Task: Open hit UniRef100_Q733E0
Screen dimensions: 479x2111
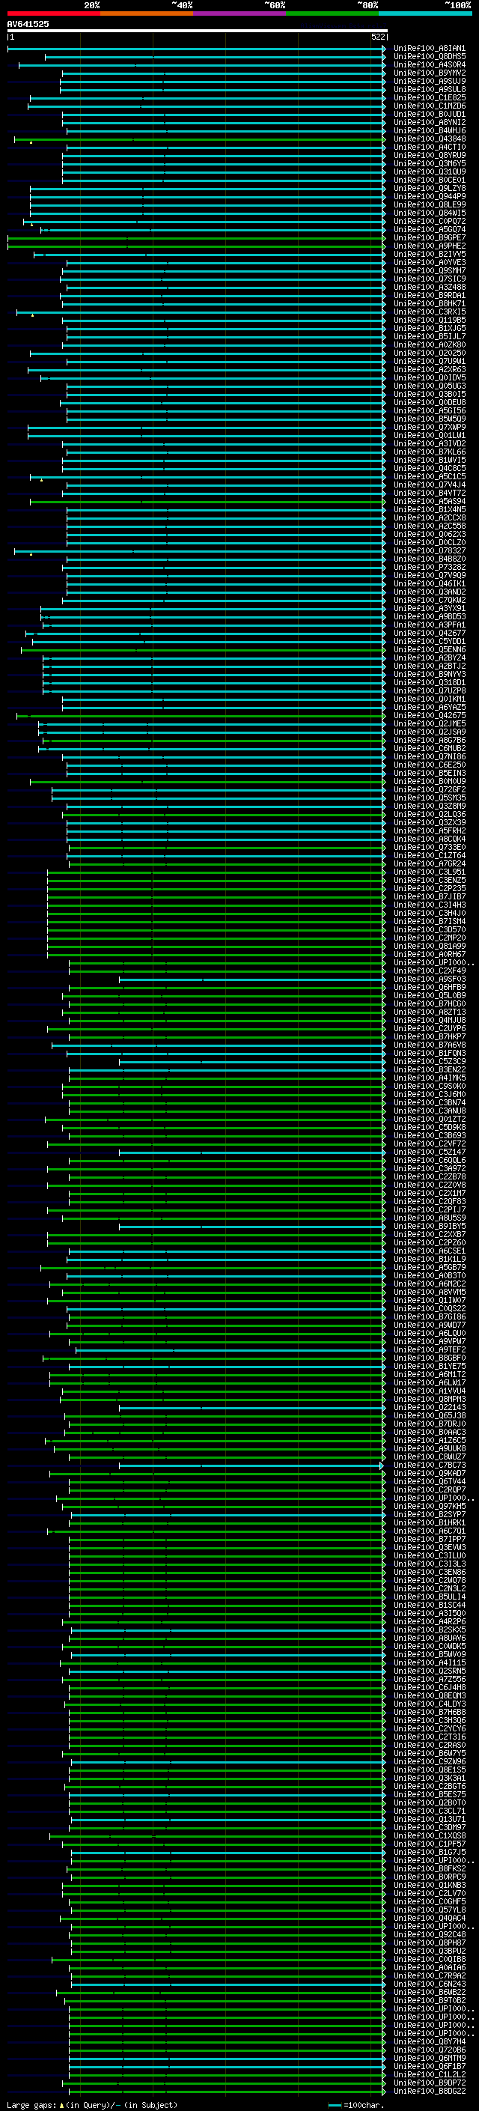Action: click(429, 848)
